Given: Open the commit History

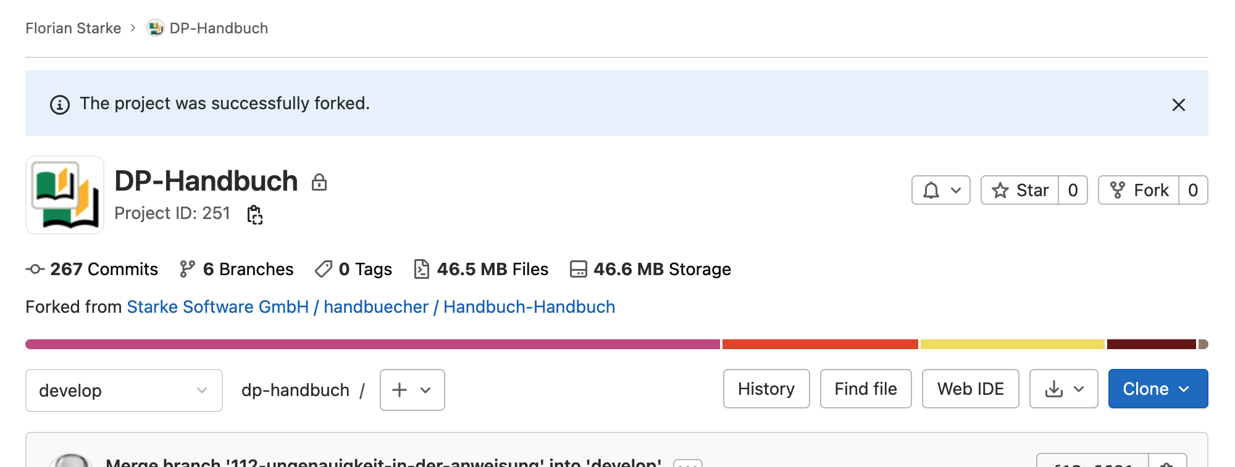Looking at the screenshot, I should point(766,389).
